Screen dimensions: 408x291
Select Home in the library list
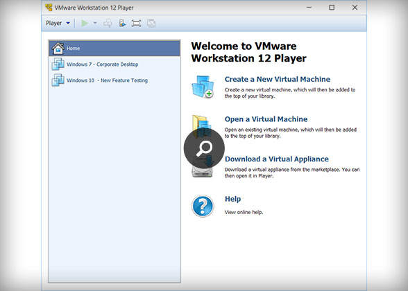114,48
